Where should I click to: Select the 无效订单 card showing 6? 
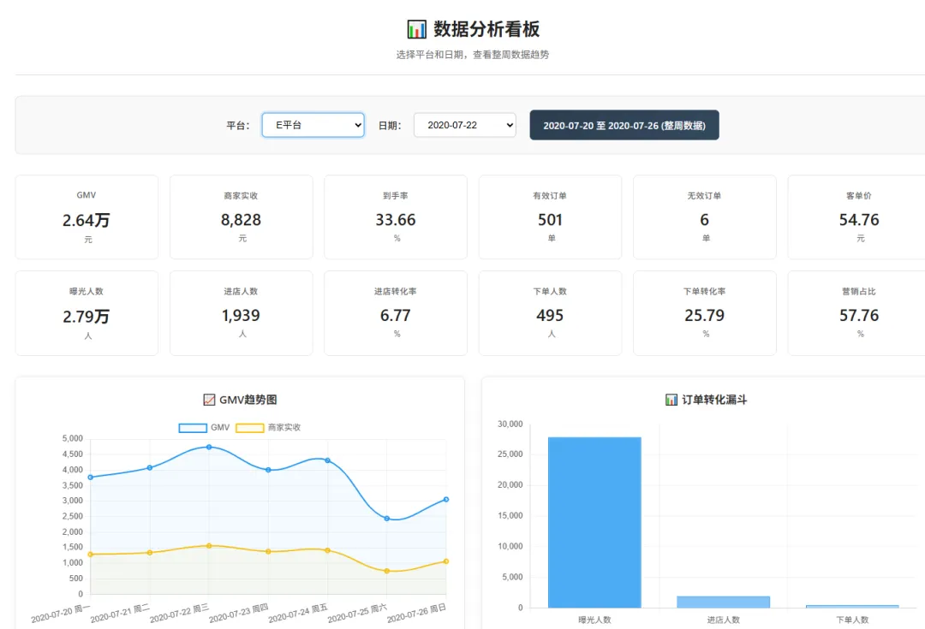[x=705, y=217]
